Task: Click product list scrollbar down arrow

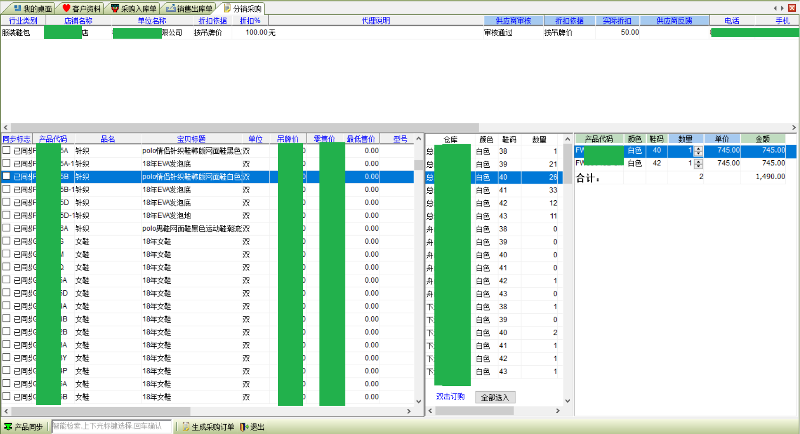Action: click(418, 401)
